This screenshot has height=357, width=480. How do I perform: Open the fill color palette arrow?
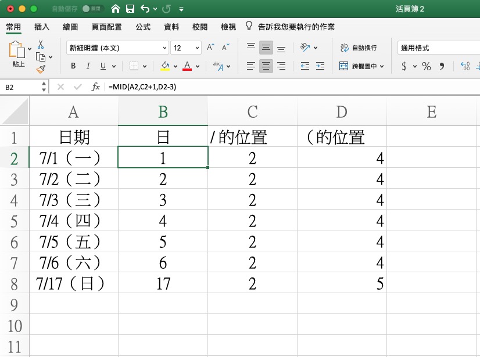tap(175, 66)
